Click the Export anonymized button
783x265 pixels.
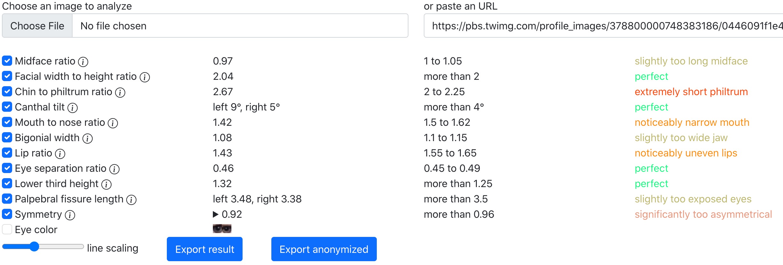point(324,249)
